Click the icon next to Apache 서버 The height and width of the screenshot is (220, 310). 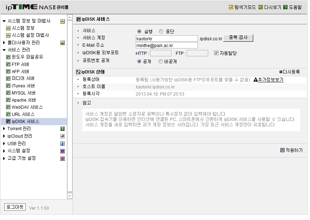pos(8,100)
